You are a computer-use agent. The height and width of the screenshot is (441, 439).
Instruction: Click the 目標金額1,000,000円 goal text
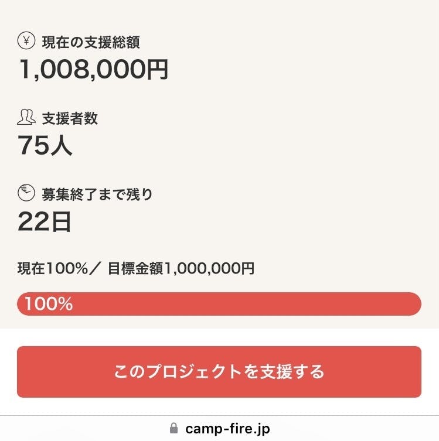181,269
